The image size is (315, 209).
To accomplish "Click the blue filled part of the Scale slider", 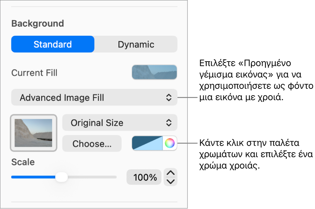I will click(33, 177).
